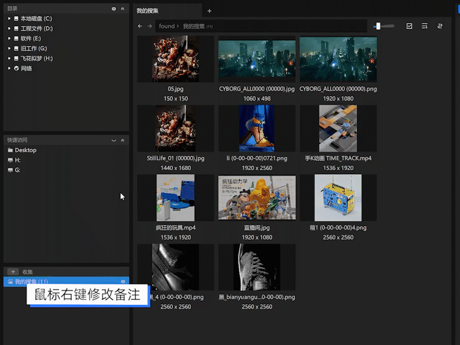Expand the 工程文件 (D:) tree arrow
This screenshot has width=460, height=345.
[9, 28]
